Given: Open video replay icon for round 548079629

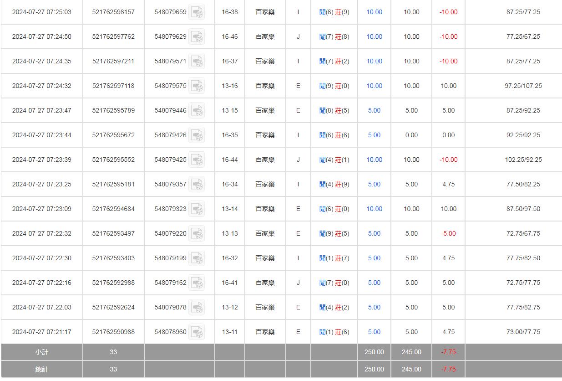Looking at the screenshot, I should [x=197, y=37].
